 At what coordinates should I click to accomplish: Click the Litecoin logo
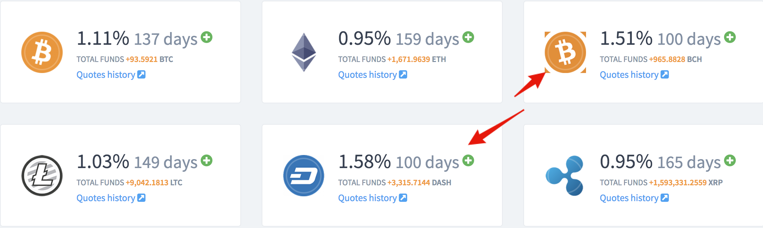pos(42,176)
